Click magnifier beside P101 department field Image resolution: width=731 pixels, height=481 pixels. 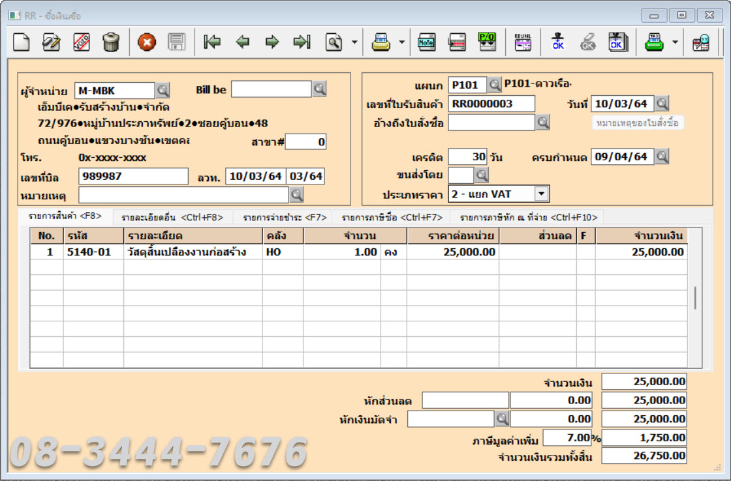495,85
